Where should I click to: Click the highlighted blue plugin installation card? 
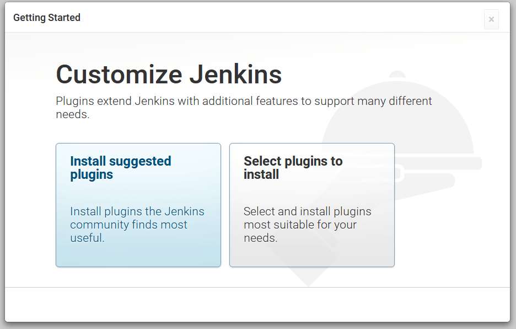[138, 204]
